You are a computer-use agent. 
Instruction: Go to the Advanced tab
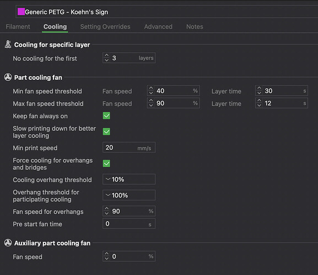point(158,27)
